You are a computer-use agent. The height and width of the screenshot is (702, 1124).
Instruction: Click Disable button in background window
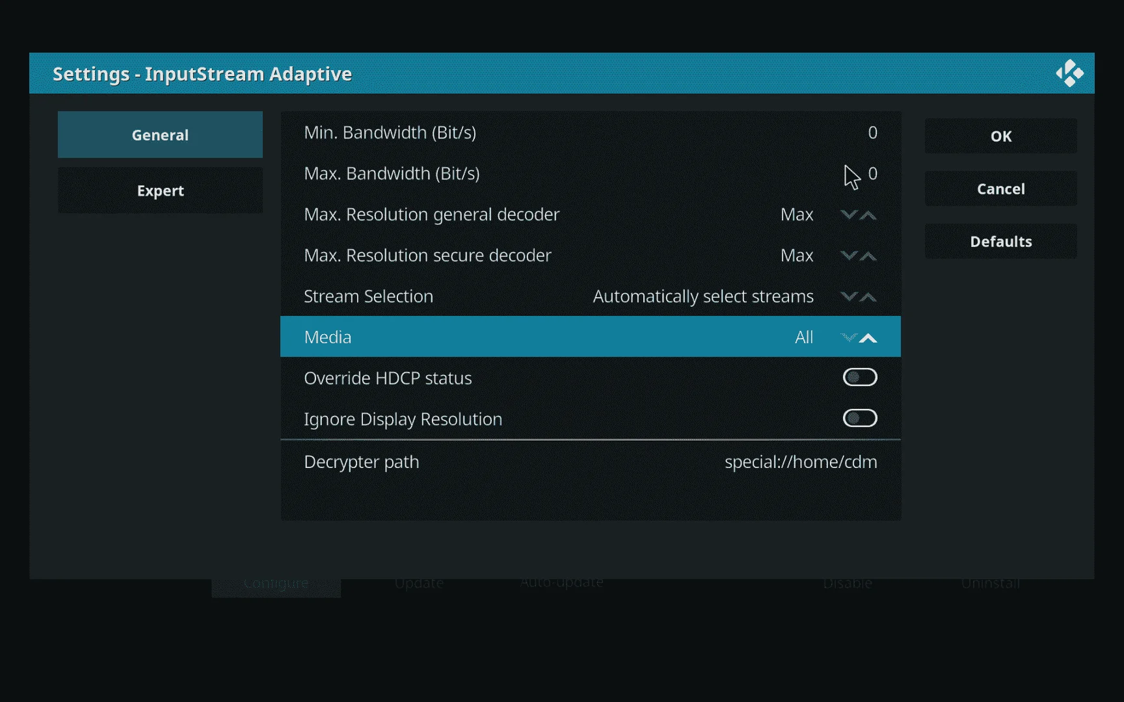click(848, 584)
